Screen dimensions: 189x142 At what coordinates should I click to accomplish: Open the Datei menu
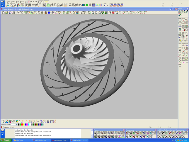(x=8, y=2)
